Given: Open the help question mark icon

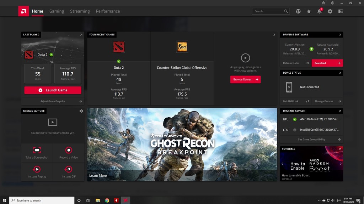Looking at the screenshot, I should point(332,3).
